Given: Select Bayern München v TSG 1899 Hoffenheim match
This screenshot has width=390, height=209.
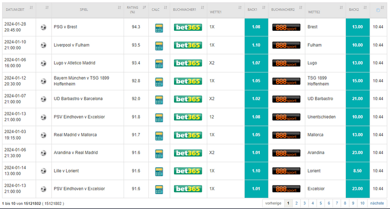Looking at the screenshot, I should (x=81, y=81).
